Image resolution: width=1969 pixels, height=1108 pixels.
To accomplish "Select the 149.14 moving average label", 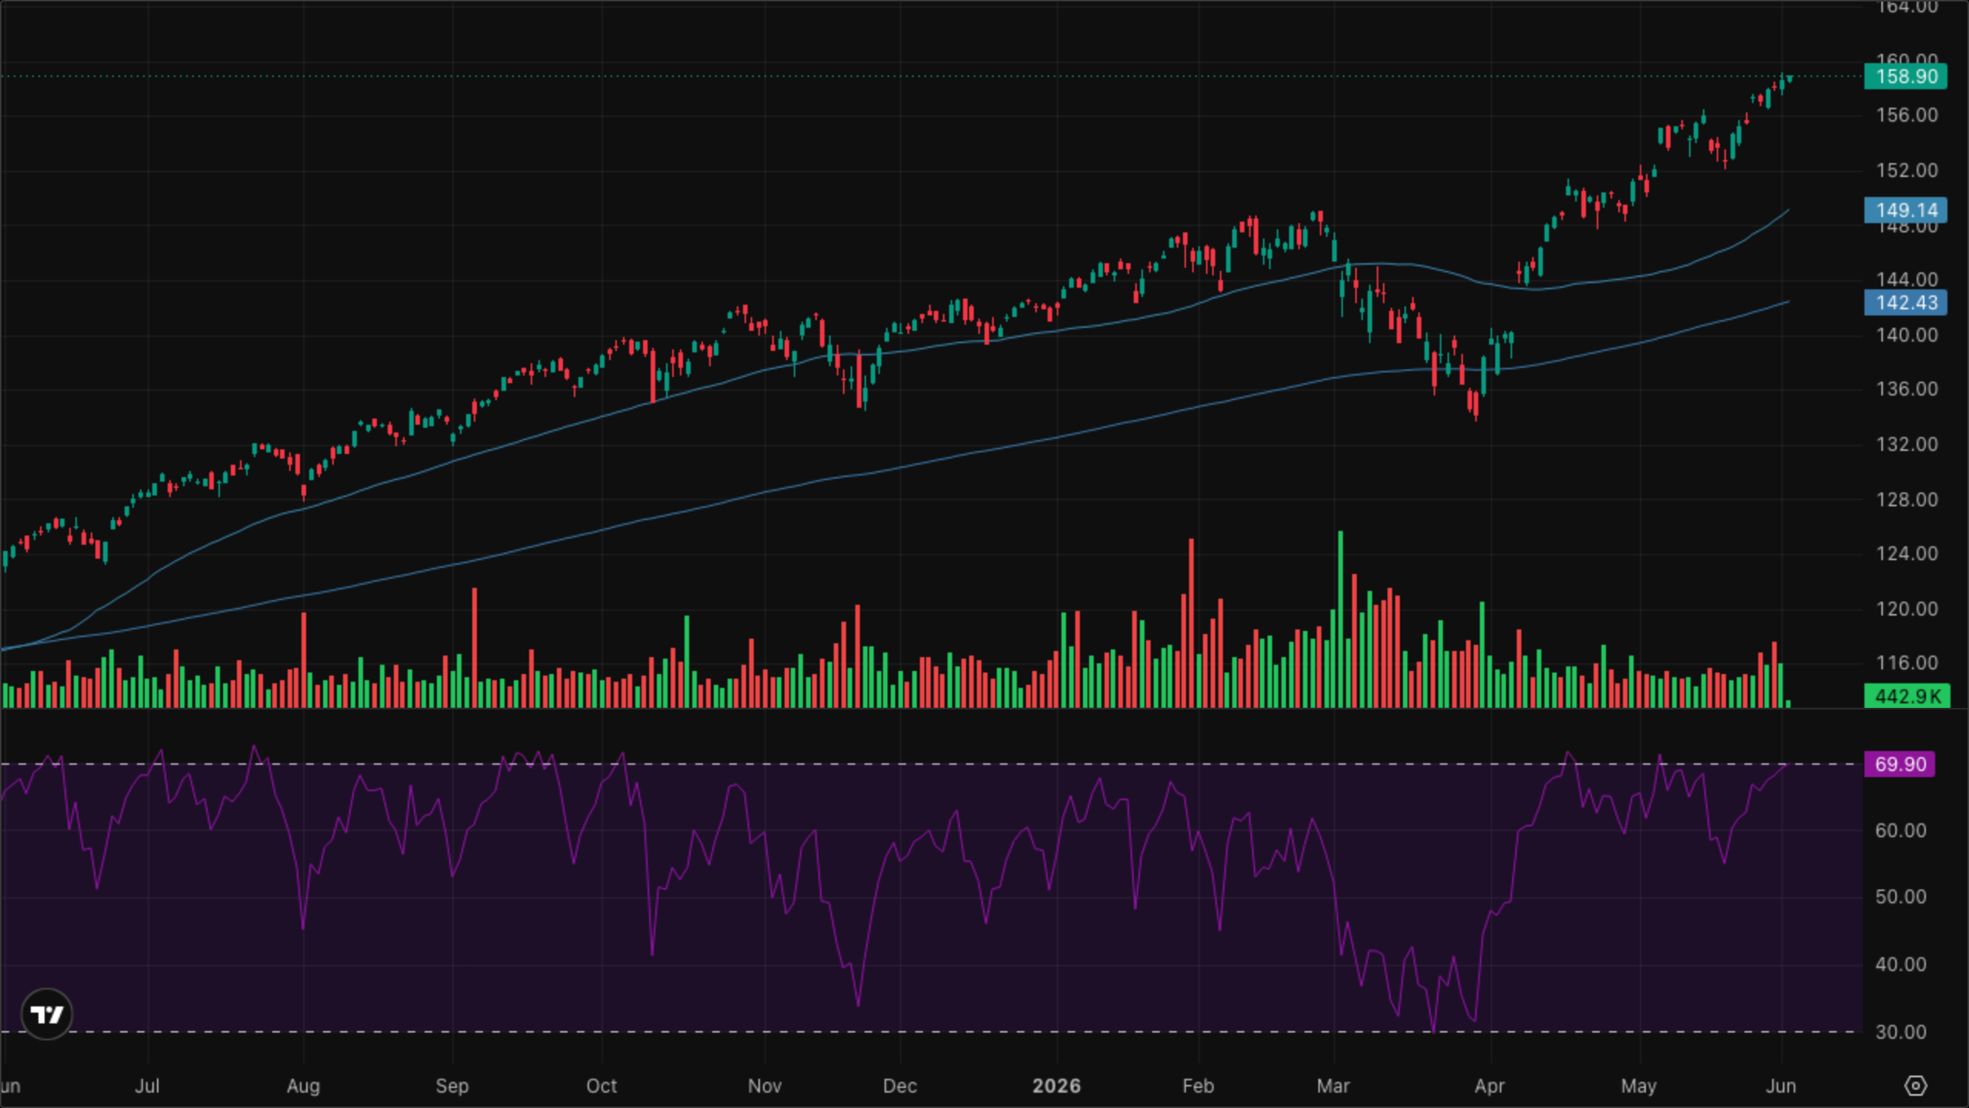I will [1906, 210].
